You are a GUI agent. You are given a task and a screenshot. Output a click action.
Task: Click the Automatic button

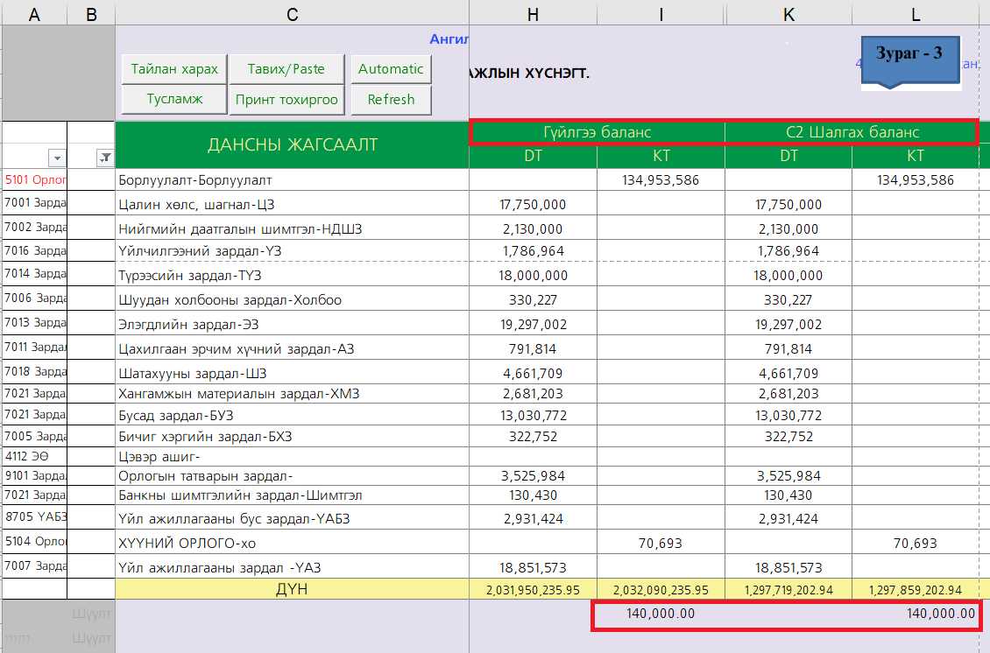pyautogui.click(x=391, y=69)
